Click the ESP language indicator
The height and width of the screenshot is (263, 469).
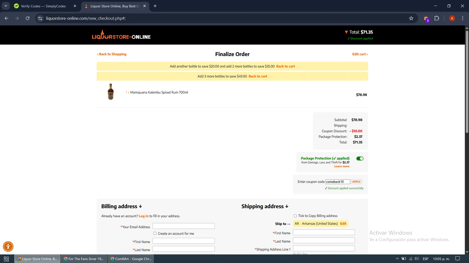coord(426,259)
